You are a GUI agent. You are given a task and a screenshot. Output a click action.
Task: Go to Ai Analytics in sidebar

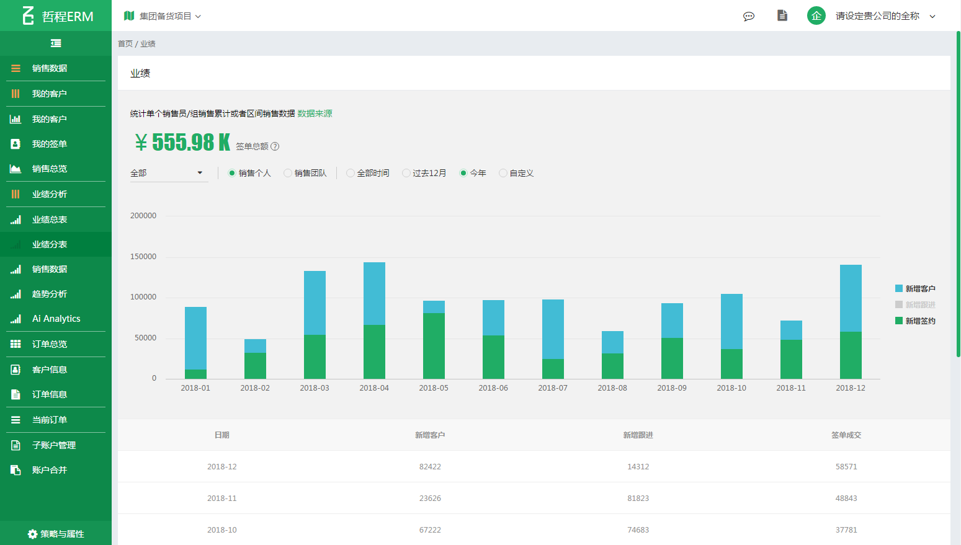[56, 319]
